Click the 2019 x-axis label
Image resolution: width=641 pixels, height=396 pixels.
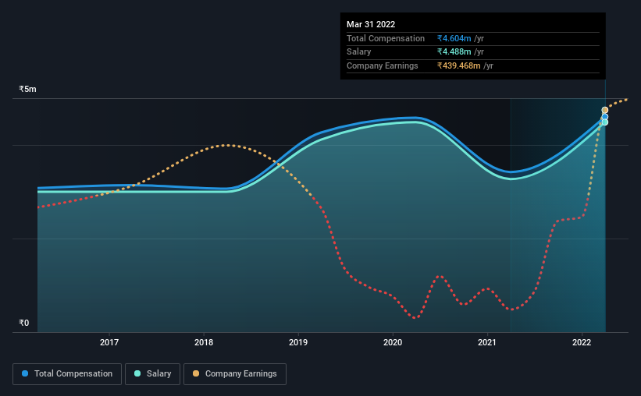298,342
